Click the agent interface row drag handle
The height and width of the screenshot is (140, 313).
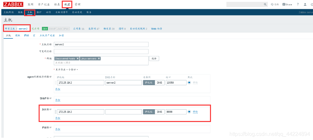click(x=56, y=83)
